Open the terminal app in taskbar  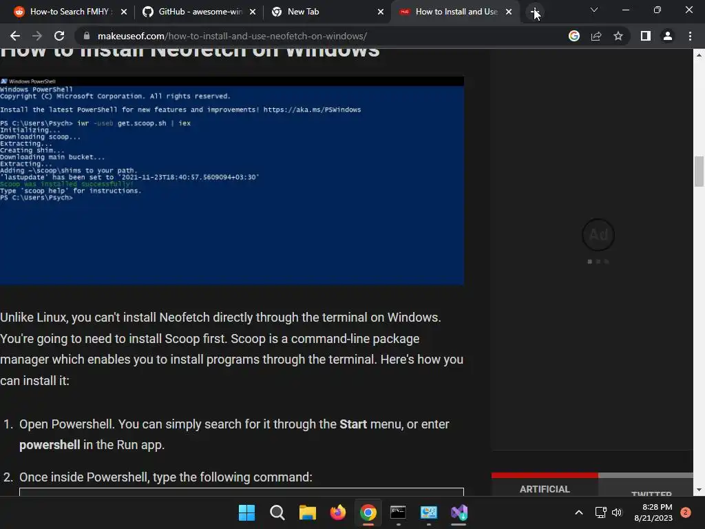point(399,512)
